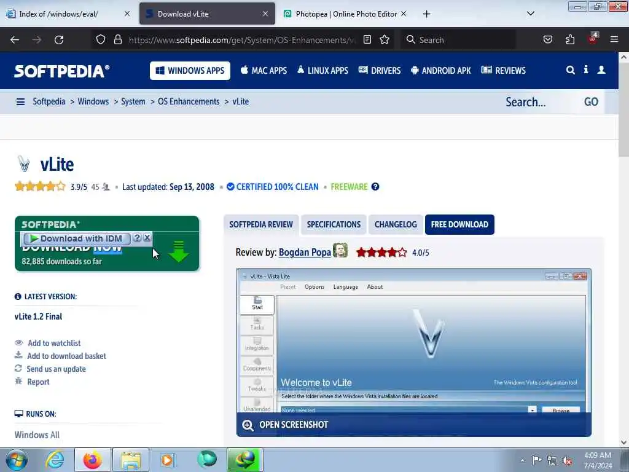Open the Changelog tab

396,224
